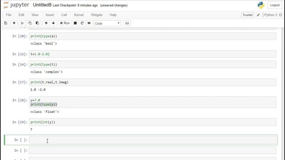The height and width of the screenshot is (160, 285).
Task: Interrupt the kernel with the stop icon
Action: click(x=75, y=23)
